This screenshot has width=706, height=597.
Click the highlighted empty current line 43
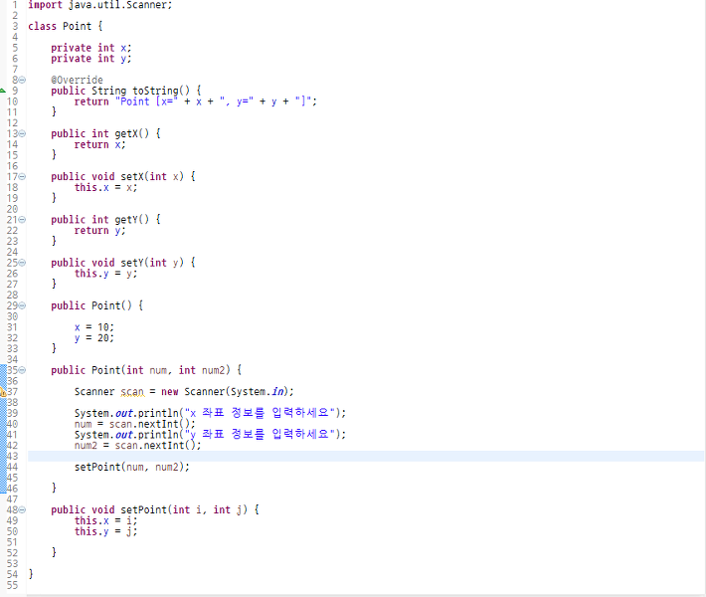click(x=366, y=456)
